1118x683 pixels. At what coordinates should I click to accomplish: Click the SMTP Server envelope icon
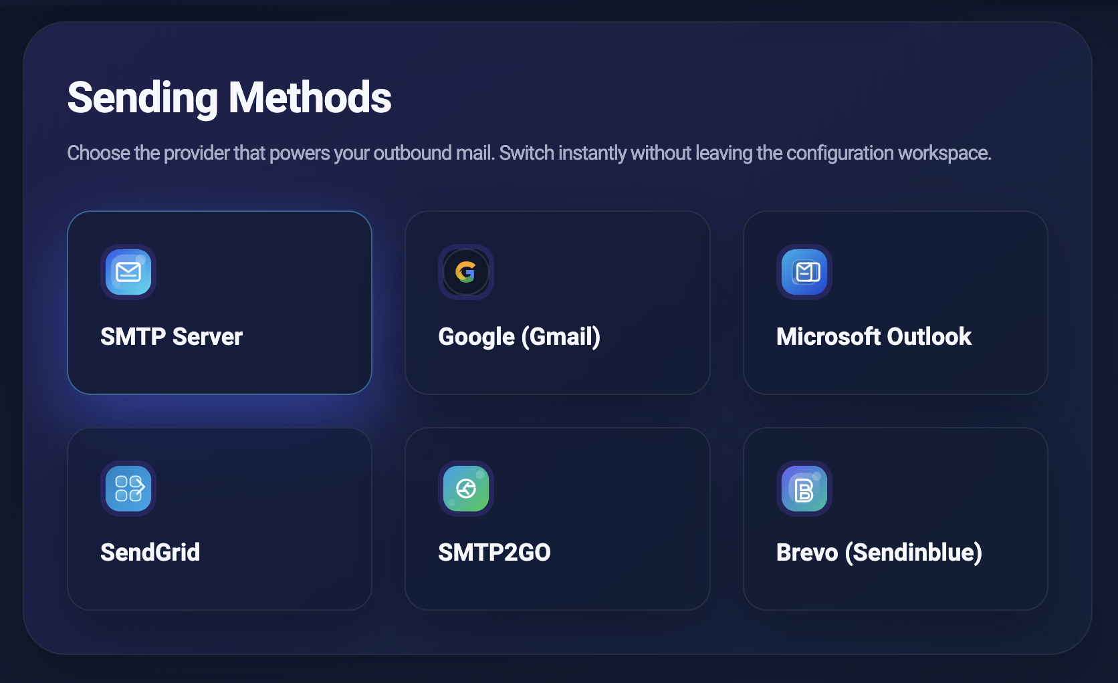point(128,272)
